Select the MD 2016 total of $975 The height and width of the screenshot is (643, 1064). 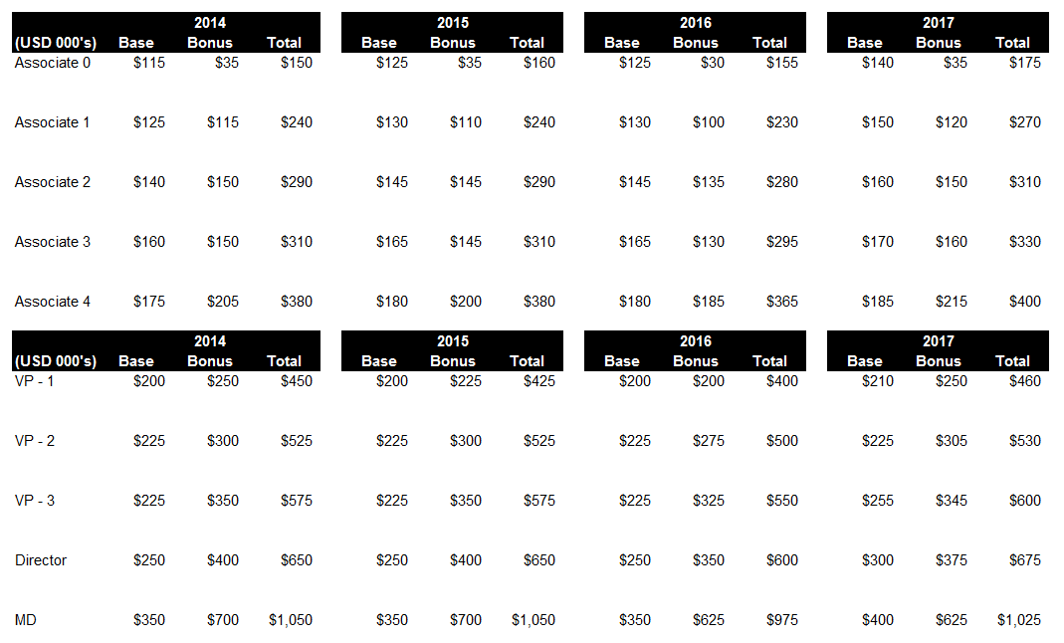pos(782,620)
